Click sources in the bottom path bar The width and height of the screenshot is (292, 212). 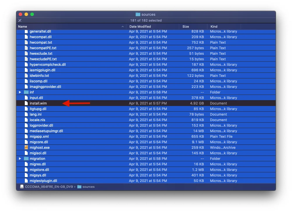tap(88, 187)
